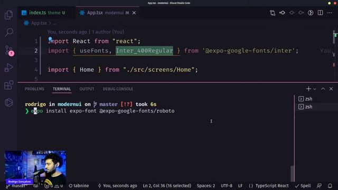
Task: Open the hexagon extension icon in activity bar
Action: (x=8, y=102)
